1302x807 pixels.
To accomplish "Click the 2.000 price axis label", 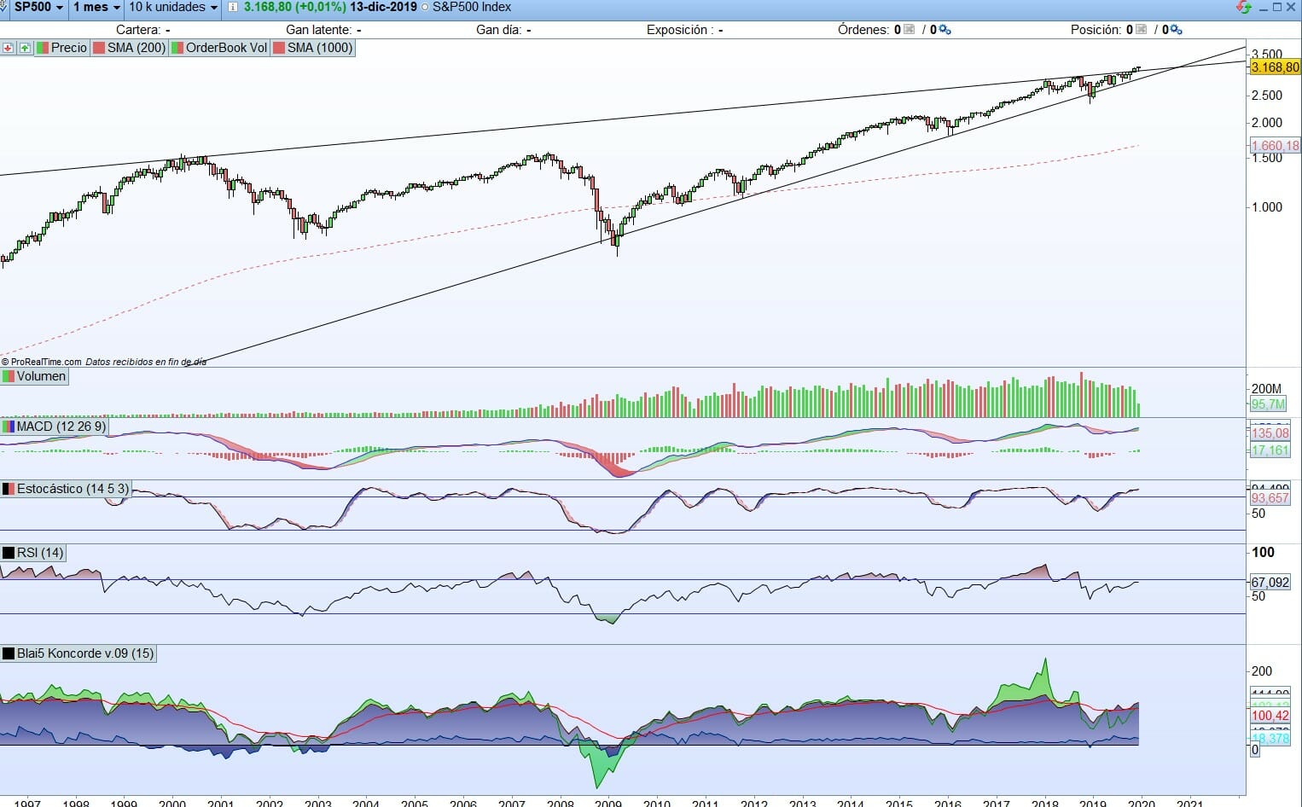I will (x=1266, y=123).
